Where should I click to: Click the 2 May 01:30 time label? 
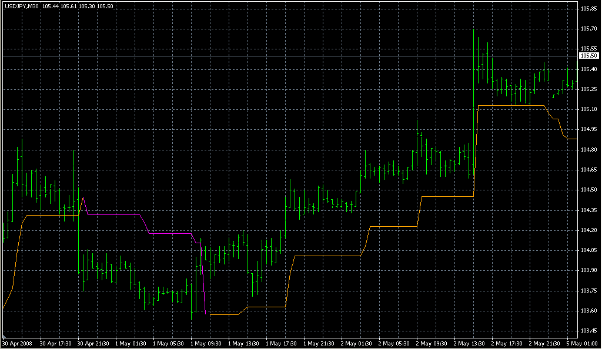(x=356, y=344)
